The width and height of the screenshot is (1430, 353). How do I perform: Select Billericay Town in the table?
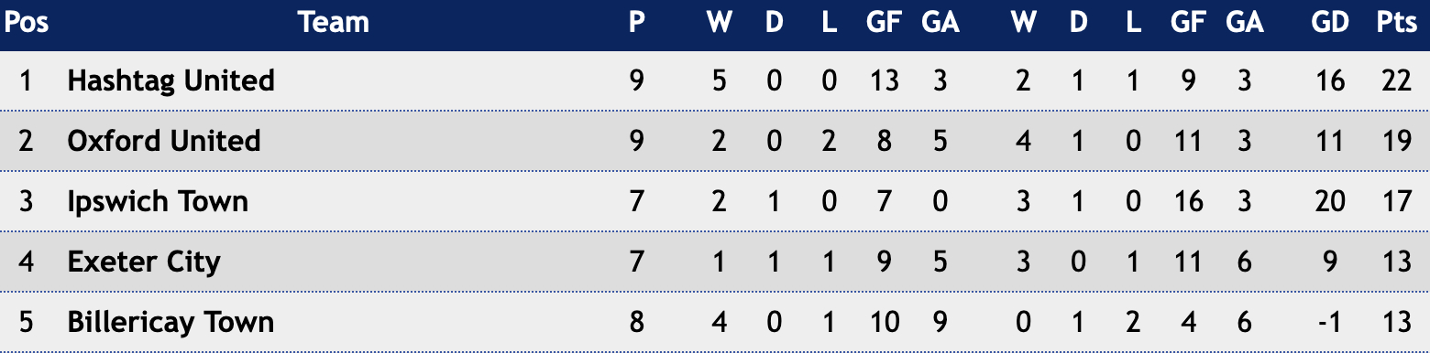(170, 322)
